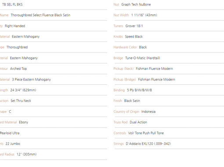Click the 'Indonesia' value
224x167 pixels.
148,111
